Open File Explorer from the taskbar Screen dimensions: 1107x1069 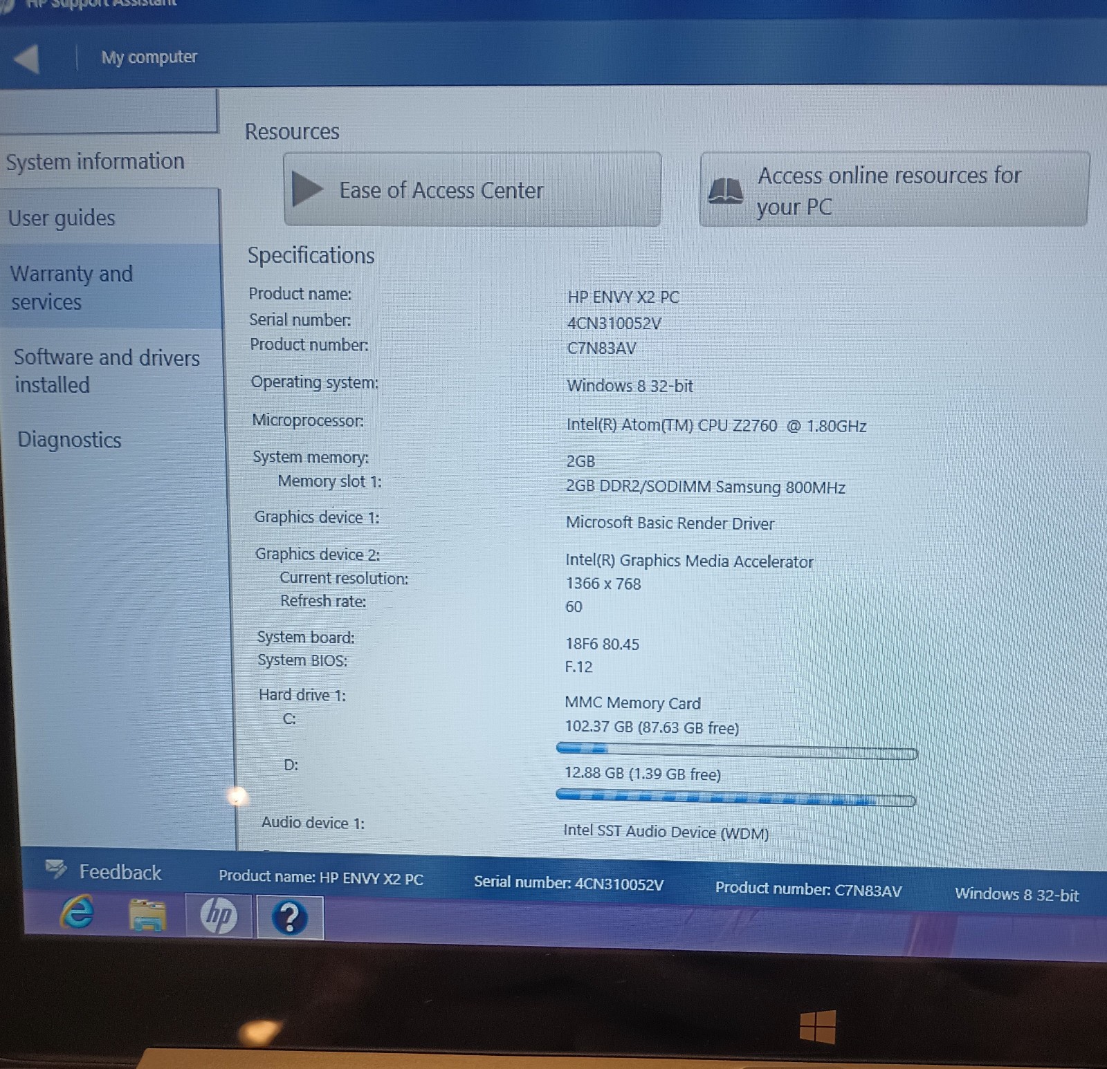147,915
